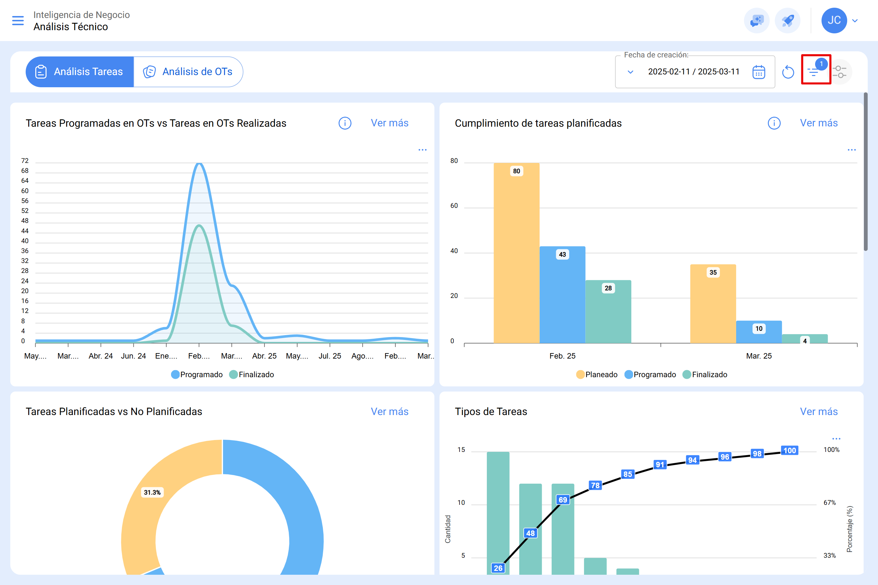The image size is (878, 585).
Task: Toggle Finalizado legend in bar chart
Action: click(x=705, y=375)
